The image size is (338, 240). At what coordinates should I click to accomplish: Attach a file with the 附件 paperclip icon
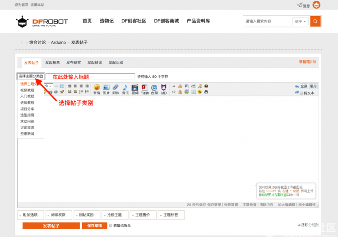click(x=116, y=89)
